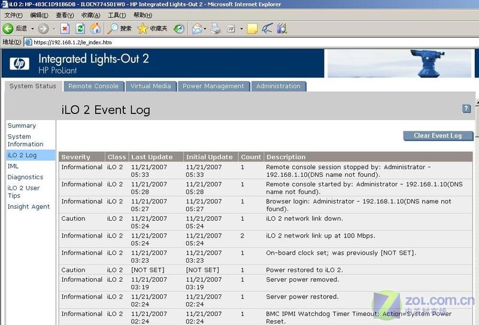Open Favorites star icon
Screen dimensions: 479x325
point(143,29)
